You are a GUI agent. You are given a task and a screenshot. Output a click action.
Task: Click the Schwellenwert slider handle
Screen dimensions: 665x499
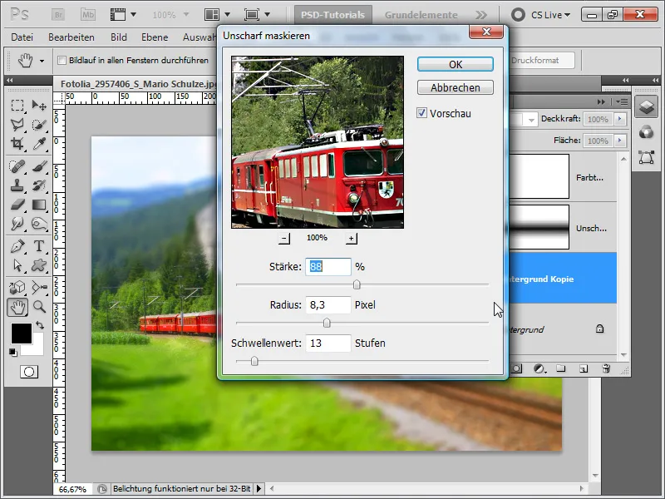point(254,361)
